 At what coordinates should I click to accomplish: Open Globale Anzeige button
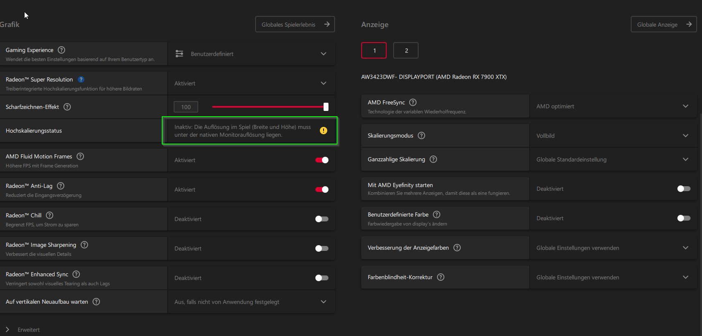(x=664, y=24)
